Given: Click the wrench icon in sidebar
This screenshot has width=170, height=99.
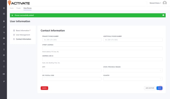Looking at the screenshot, I should coord(4,81).
